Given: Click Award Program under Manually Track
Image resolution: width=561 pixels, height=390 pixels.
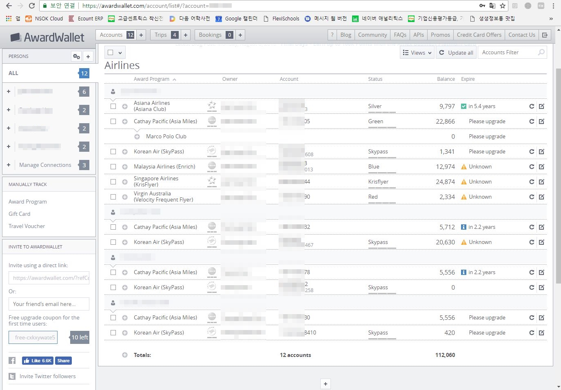Looking at the screenshot, I should click(x=28, y=202).
